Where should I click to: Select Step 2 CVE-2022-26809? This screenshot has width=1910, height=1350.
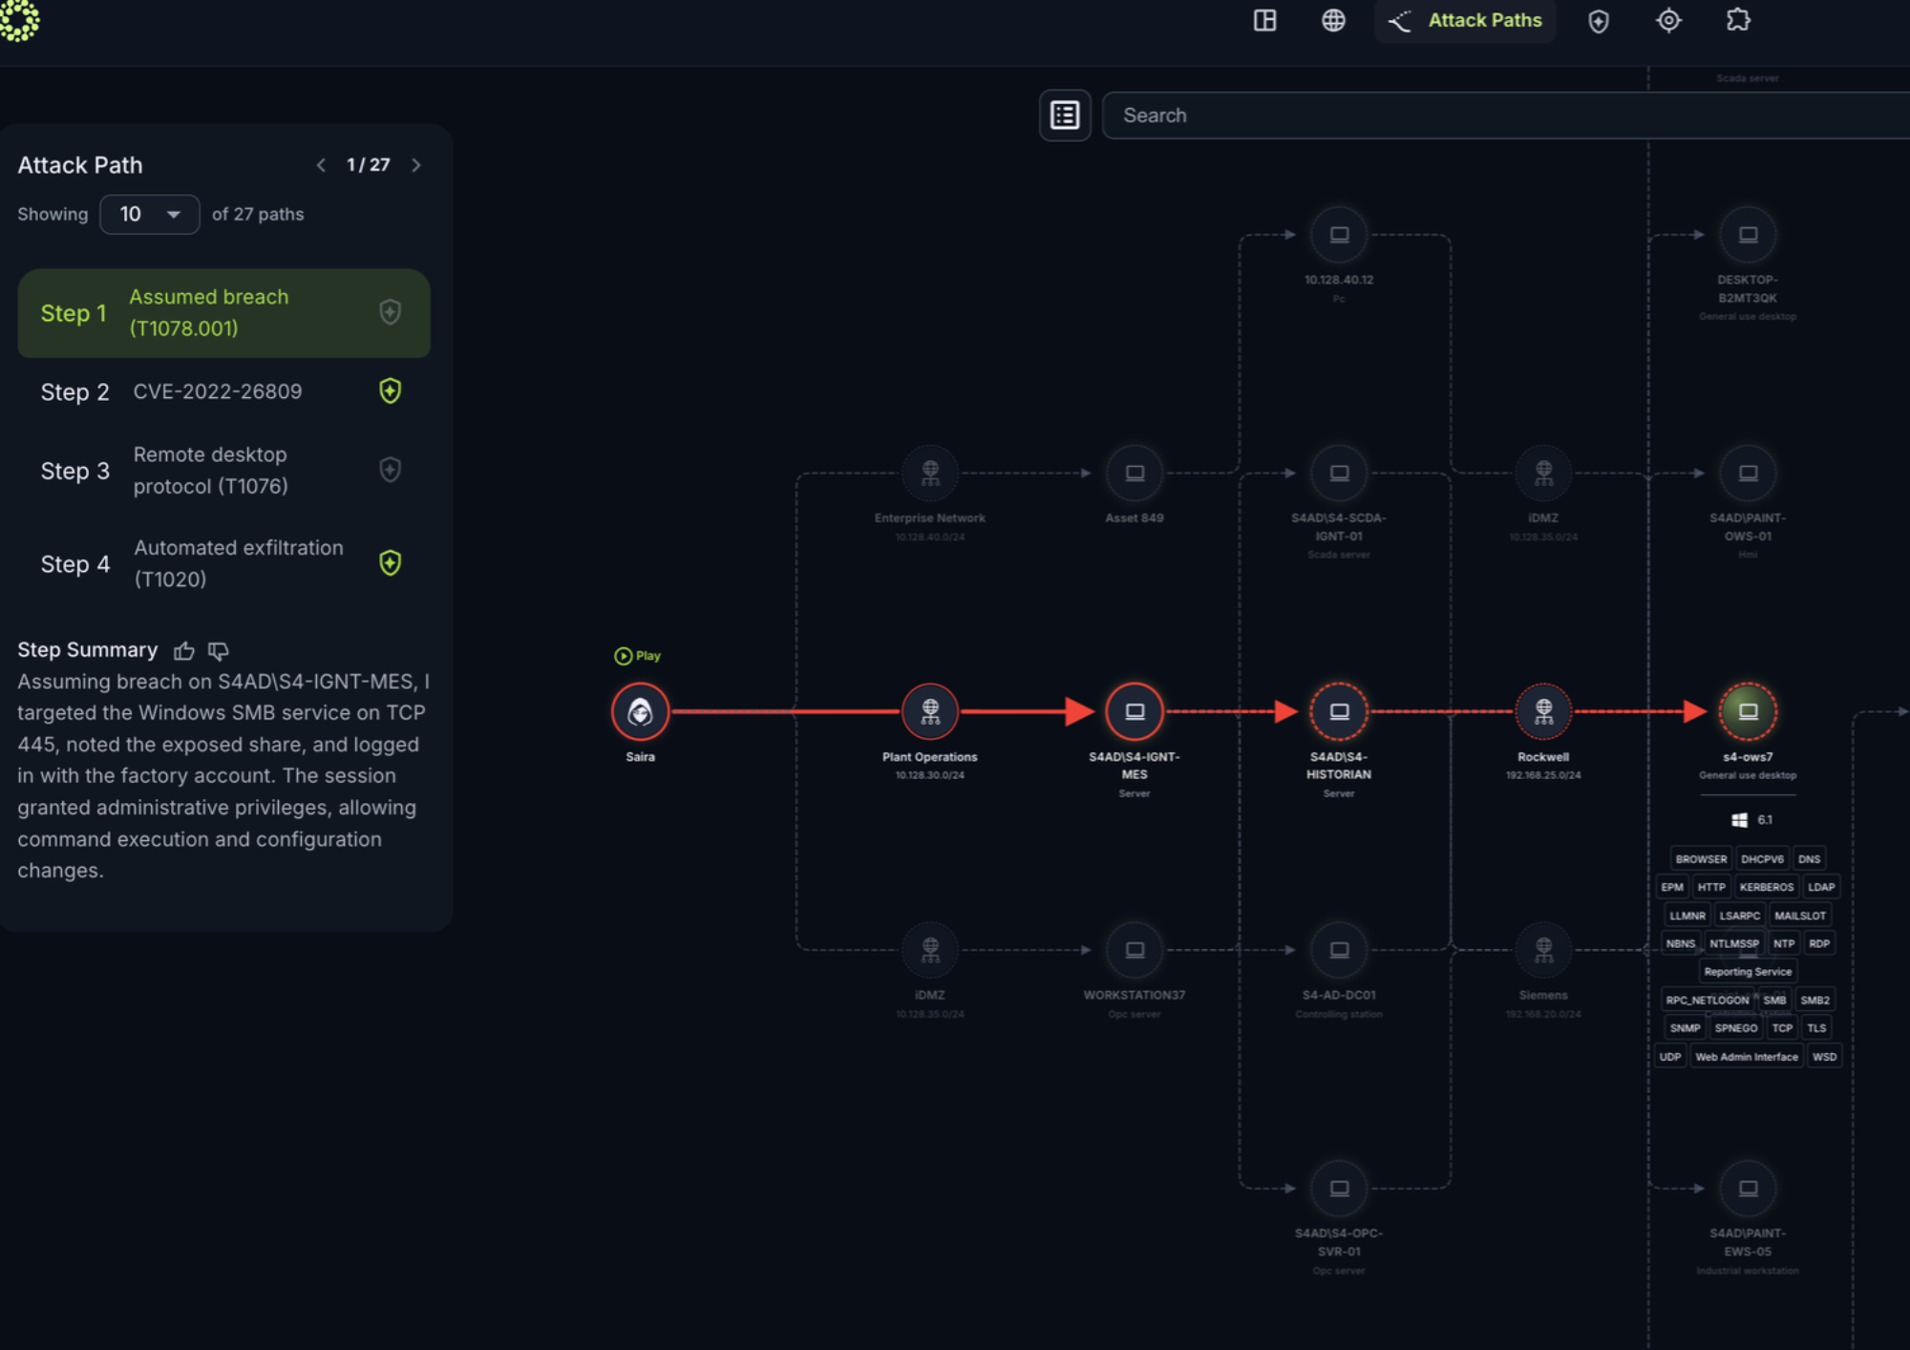coord(223,391)
